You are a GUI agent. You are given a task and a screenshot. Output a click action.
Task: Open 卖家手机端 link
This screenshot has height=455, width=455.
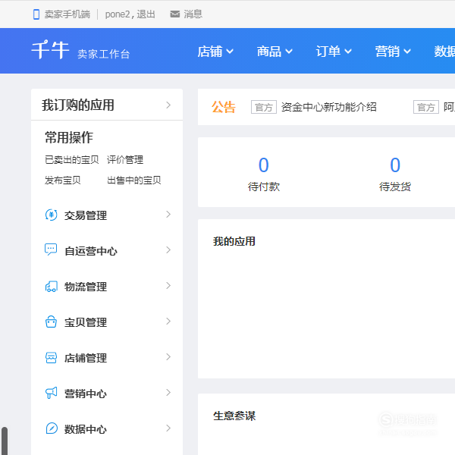[67, 14]
